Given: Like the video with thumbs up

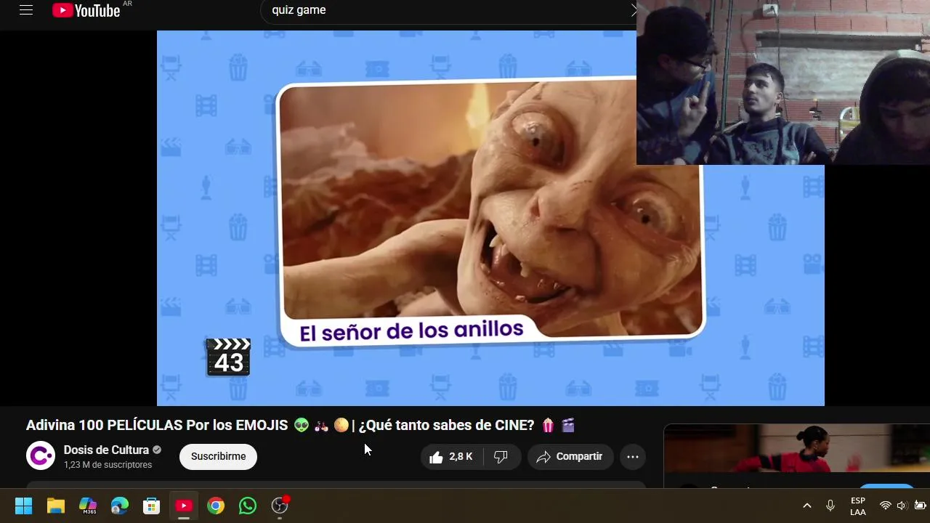Looking at the screenshot, I should 451,457.
